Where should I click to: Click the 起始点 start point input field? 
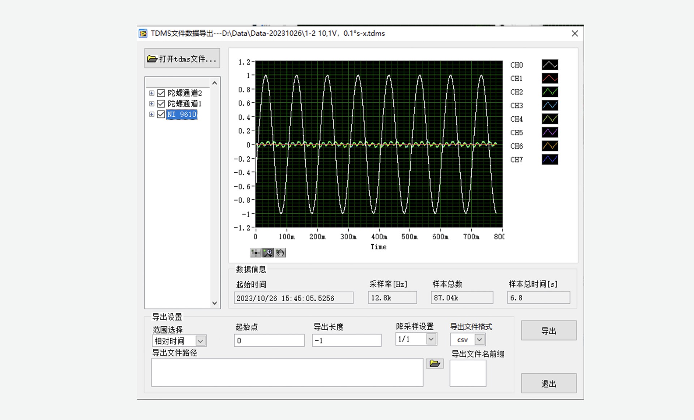click(x=269, y=340)
